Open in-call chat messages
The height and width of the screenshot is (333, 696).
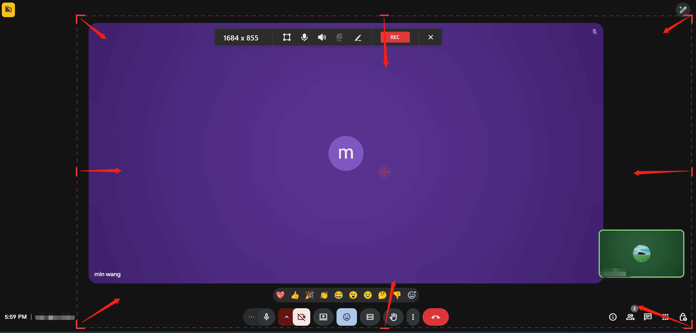coord(648,317)
